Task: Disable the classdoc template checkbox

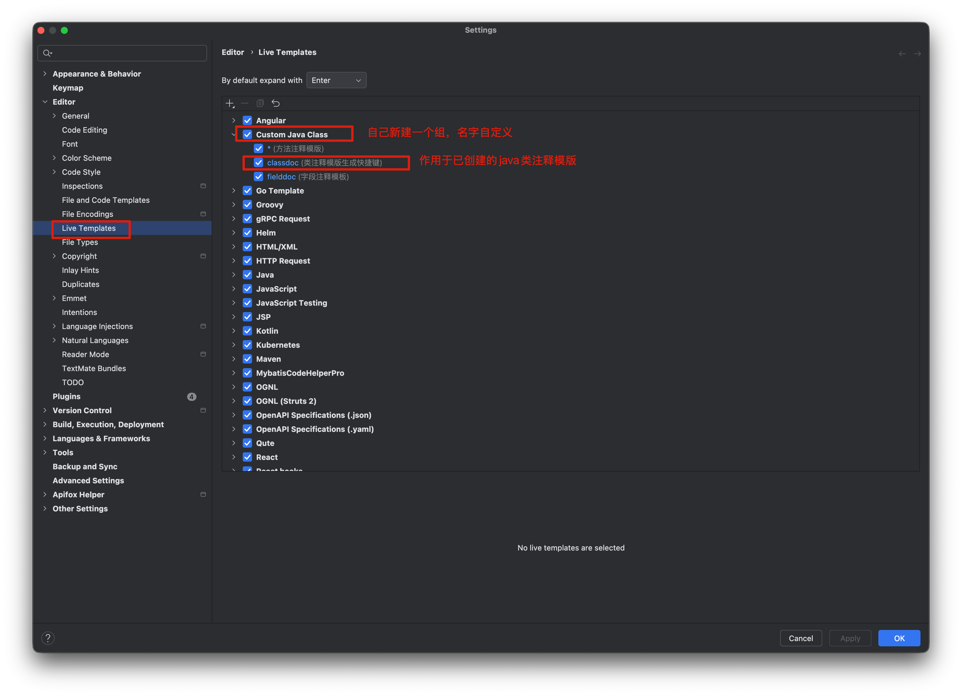Action: point(258,163)
